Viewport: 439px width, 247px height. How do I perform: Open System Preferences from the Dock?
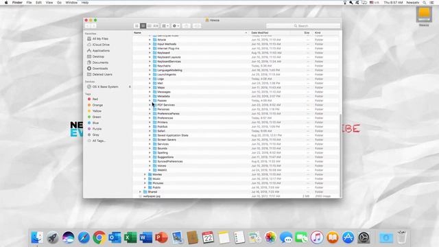click(364, 238)
